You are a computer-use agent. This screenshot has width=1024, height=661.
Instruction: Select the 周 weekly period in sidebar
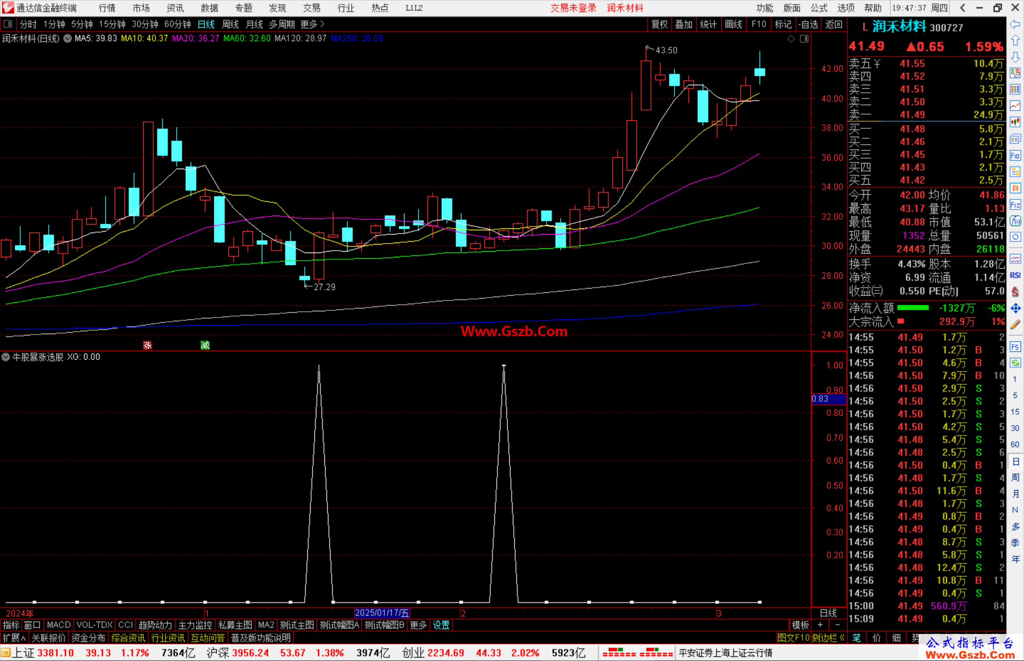(x=1015, y=478)
